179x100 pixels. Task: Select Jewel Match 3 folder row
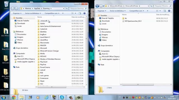(x=61, y=37)
